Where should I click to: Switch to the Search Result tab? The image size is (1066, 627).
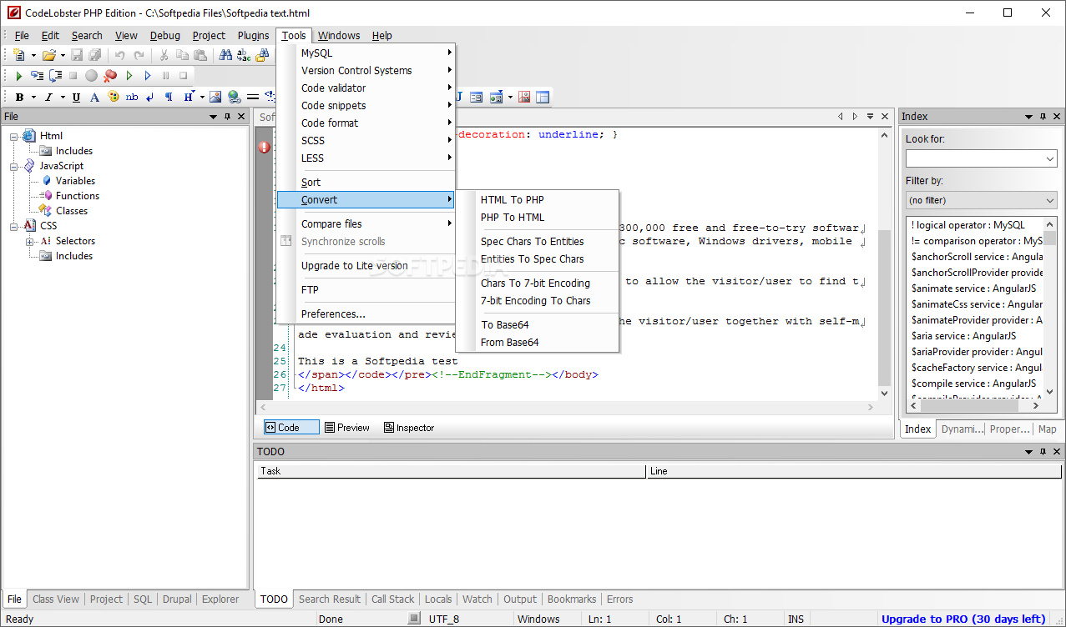point(330,599)
